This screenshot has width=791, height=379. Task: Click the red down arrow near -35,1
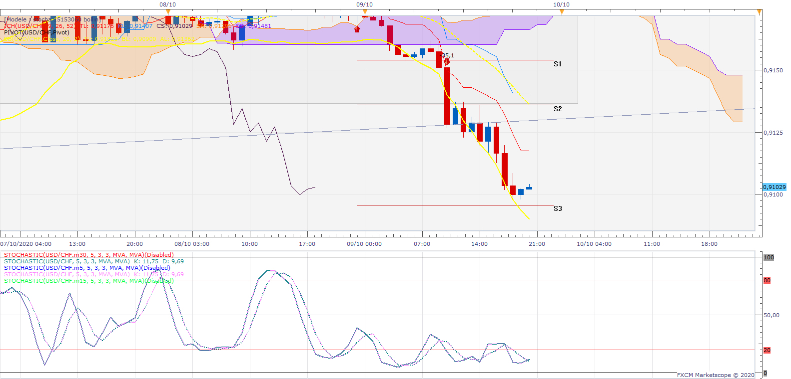point(447,62)
